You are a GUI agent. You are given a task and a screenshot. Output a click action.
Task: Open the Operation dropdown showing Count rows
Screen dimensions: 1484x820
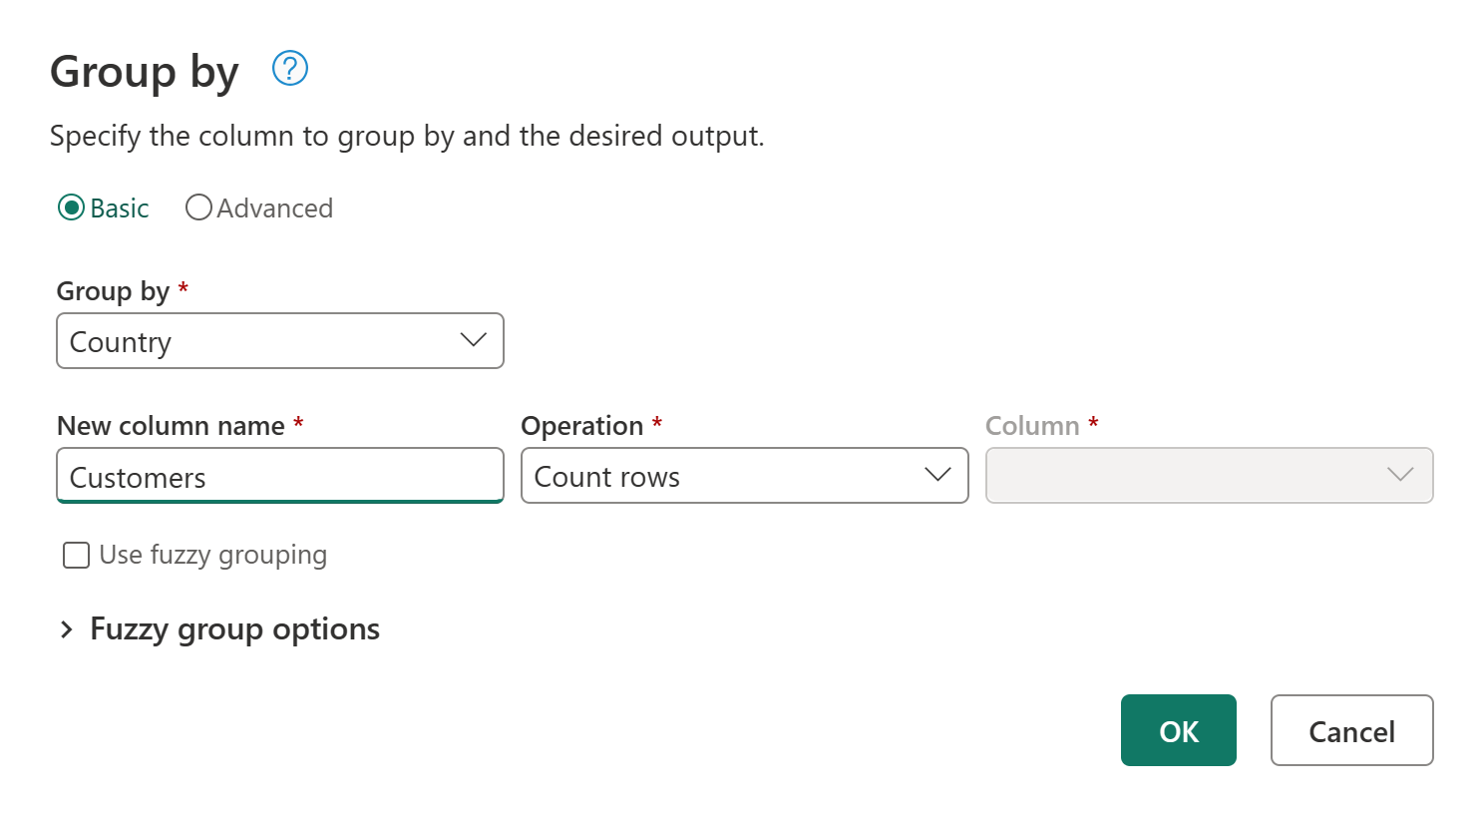pos(744,476)
